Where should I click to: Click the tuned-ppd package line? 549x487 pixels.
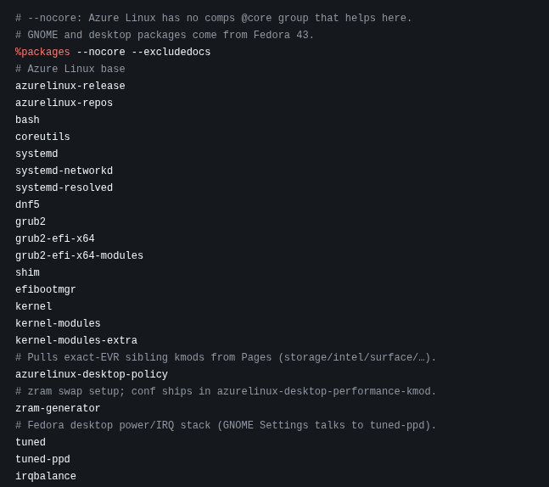(x=42, y=459)
